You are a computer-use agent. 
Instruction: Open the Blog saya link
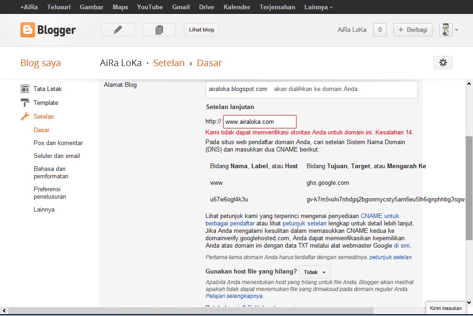tap(41, 63)
